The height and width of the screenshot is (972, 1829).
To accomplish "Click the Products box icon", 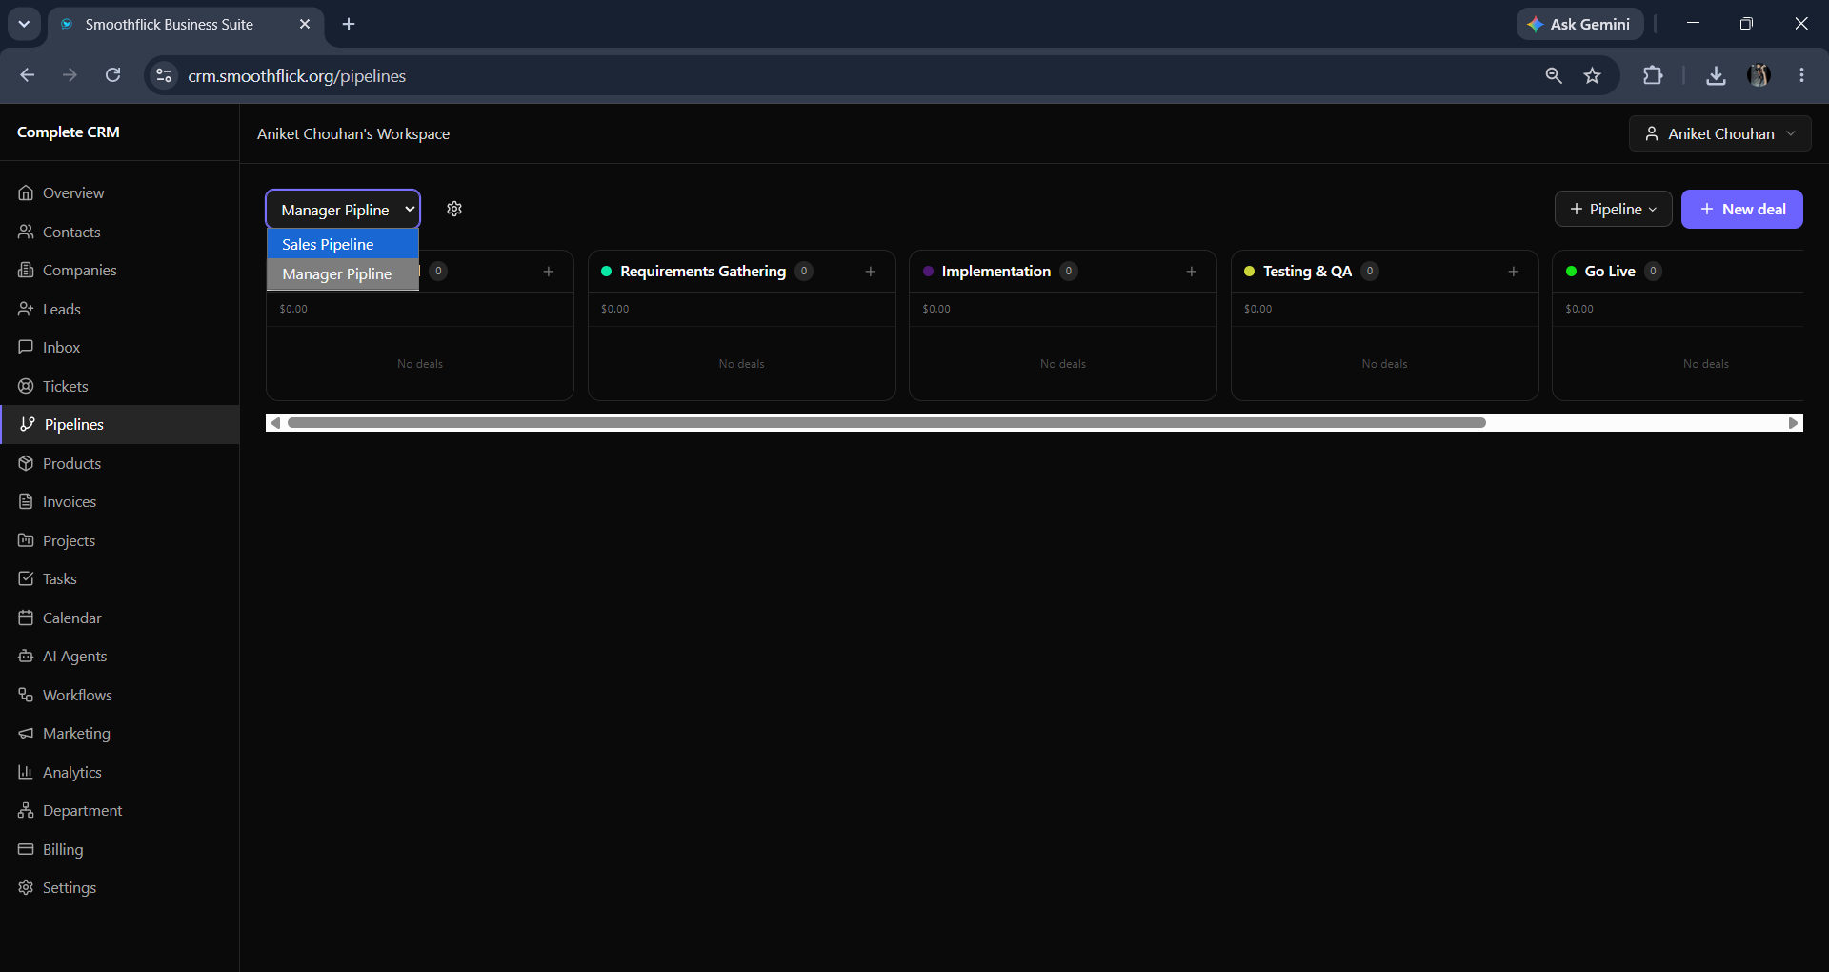I will [x=26, y=463].
